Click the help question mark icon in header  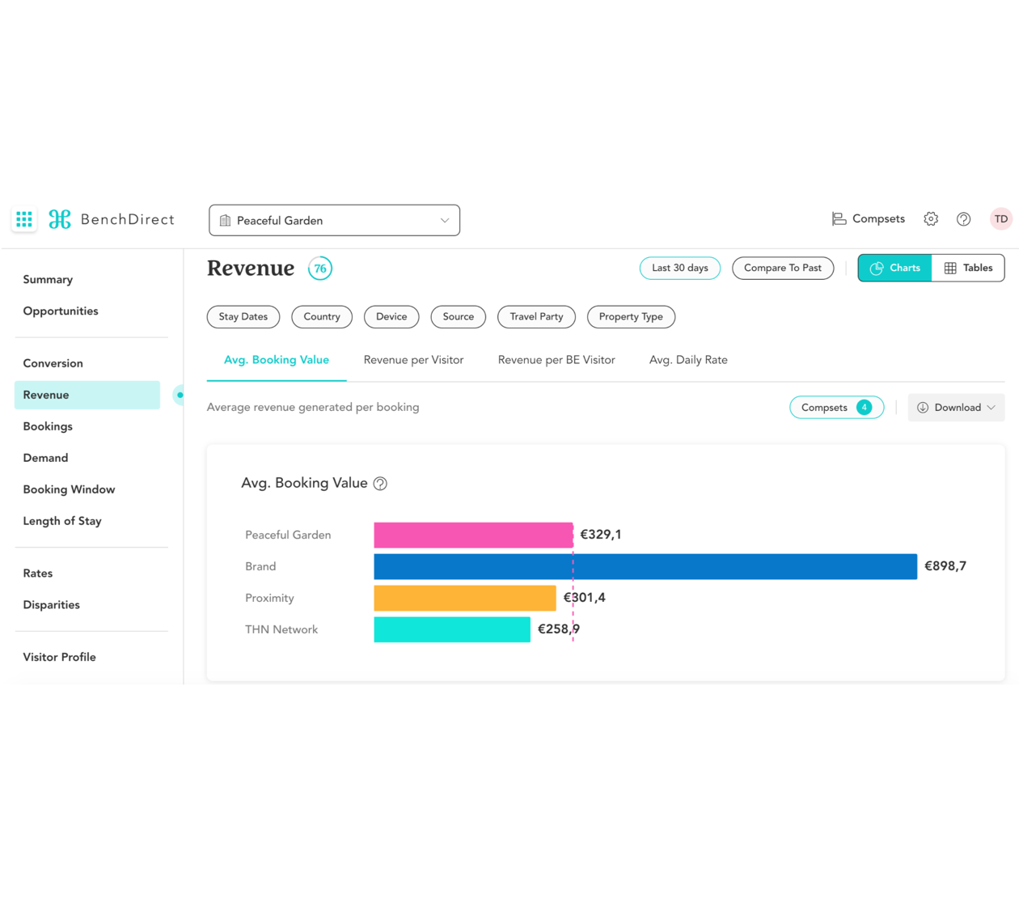[963, 219]
